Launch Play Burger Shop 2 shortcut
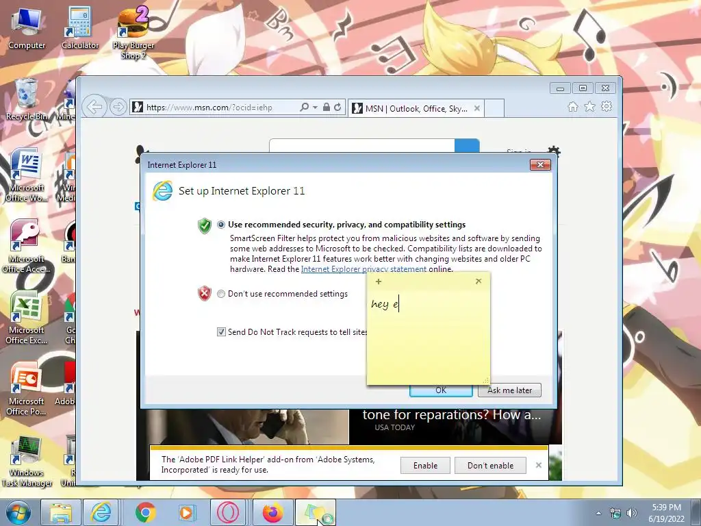The image size is (701, 526). click(x=133, y=32)
